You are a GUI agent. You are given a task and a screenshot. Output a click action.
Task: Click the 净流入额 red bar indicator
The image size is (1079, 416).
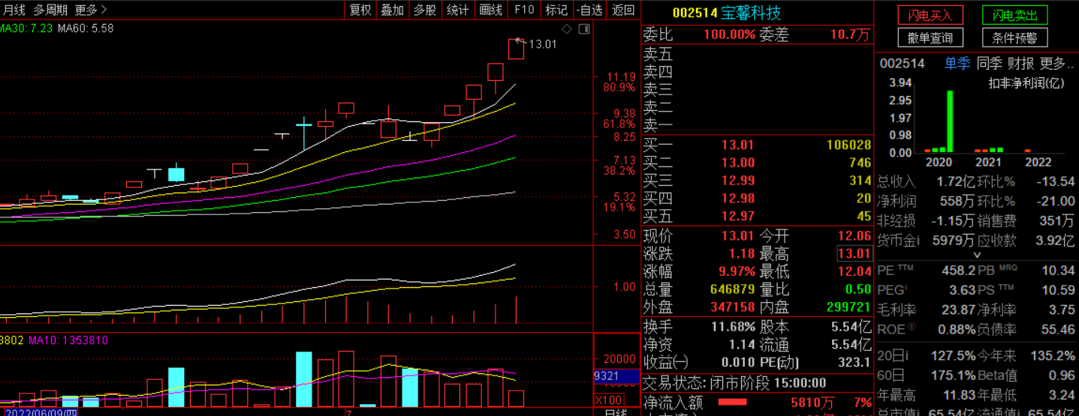(x=733, y=403)
